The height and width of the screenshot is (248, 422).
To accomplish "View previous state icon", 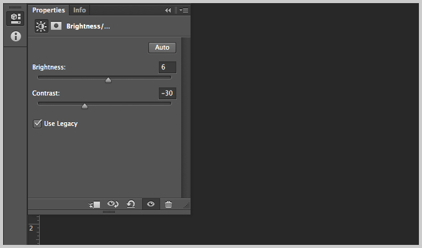I will (113, 204).
